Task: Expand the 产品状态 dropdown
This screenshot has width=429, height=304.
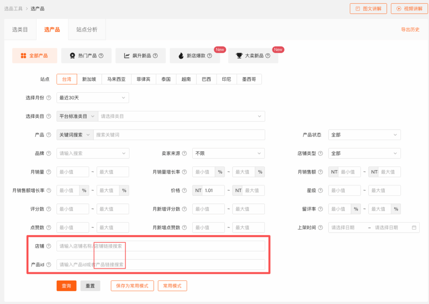Action: pyautogui.click(x=364, y=135)
